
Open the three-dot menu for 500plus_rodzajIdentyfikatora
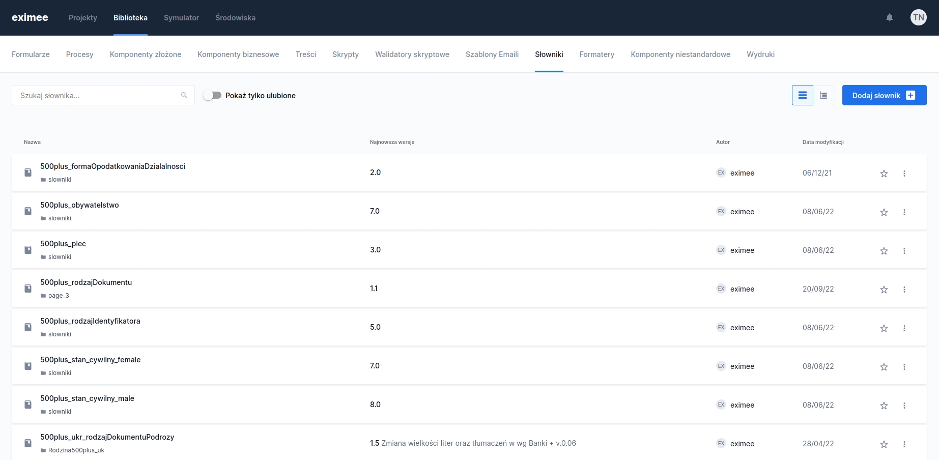pyautogui.click(x=904, y=328)
